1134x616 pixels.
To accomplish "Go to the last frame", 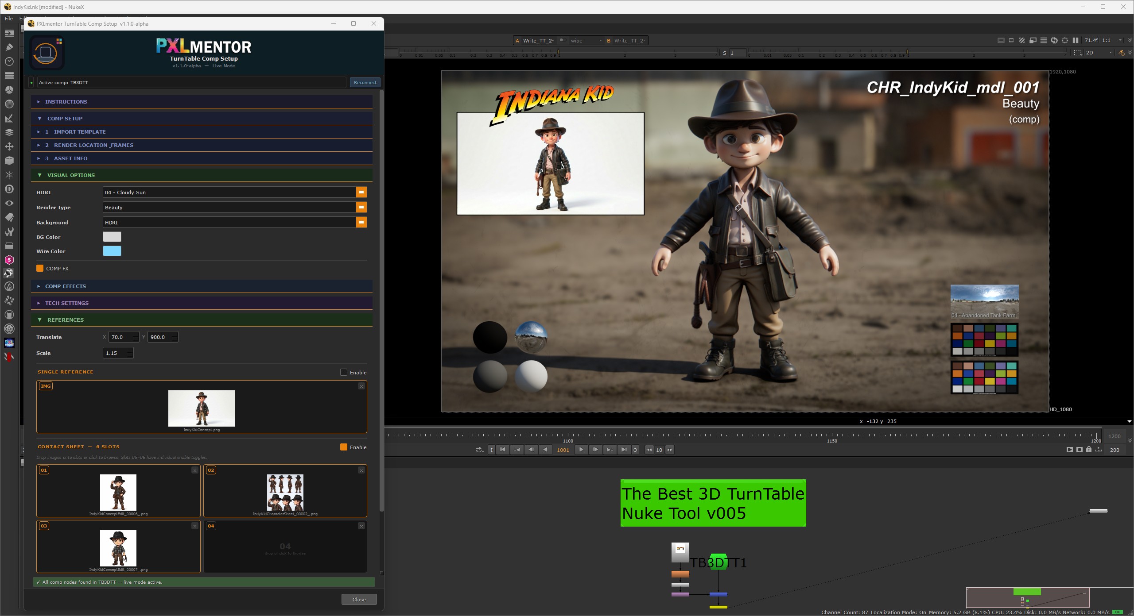I will point(624,450).
